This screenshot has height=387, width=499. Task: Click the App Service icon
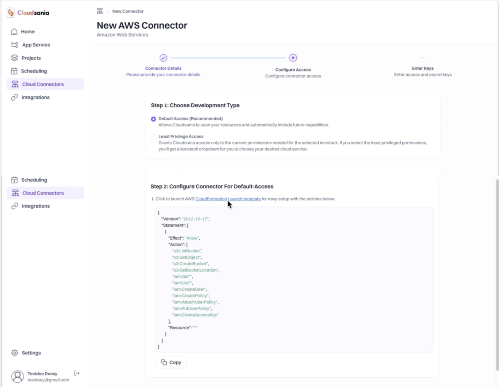click(x=15, y=45)
